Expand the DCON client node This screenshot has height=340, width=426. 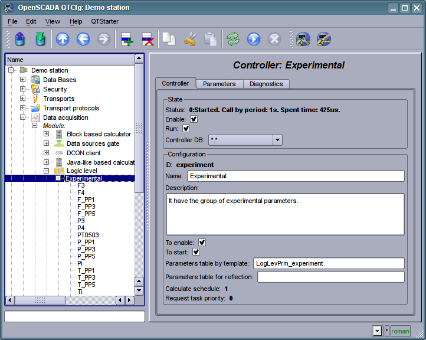coord(46,153)
